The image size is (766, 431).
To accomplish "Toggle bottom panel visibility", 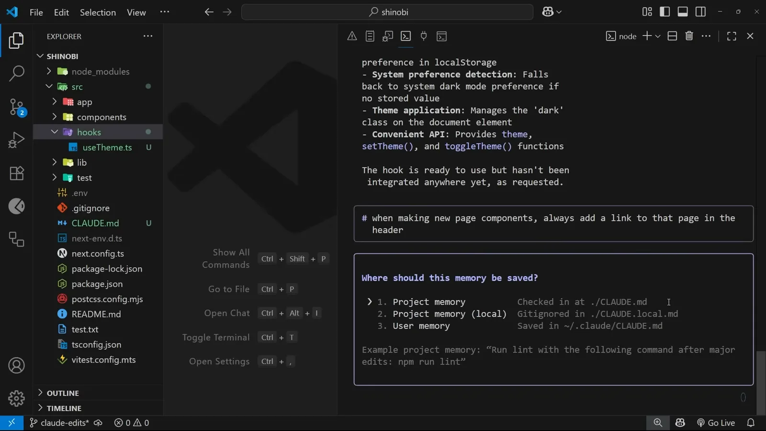I will click(683, 12).
